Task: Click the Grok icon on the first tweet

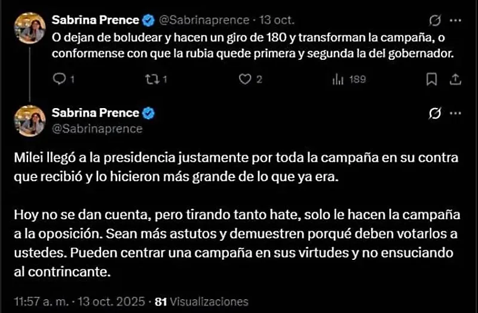Action: click(x=435, y=21)
